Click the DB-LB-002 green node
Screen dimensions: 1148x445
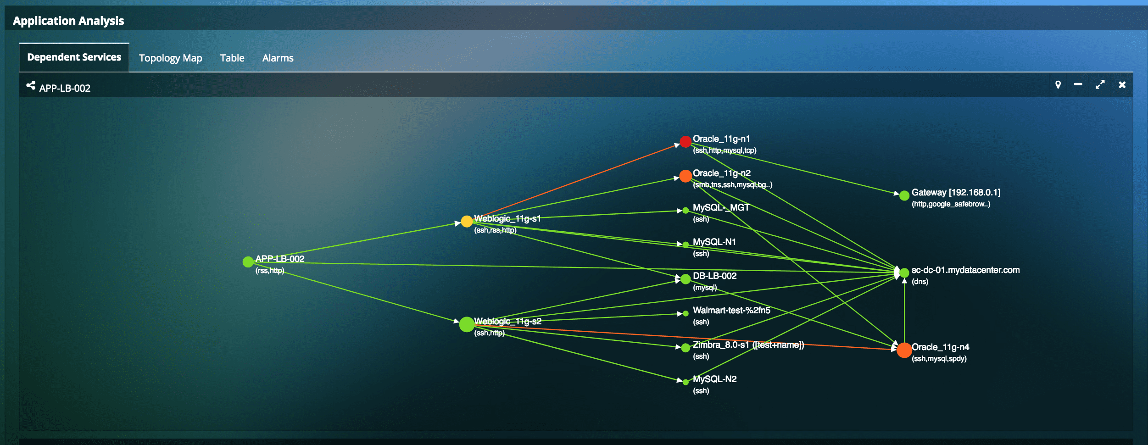click(685, 279)
